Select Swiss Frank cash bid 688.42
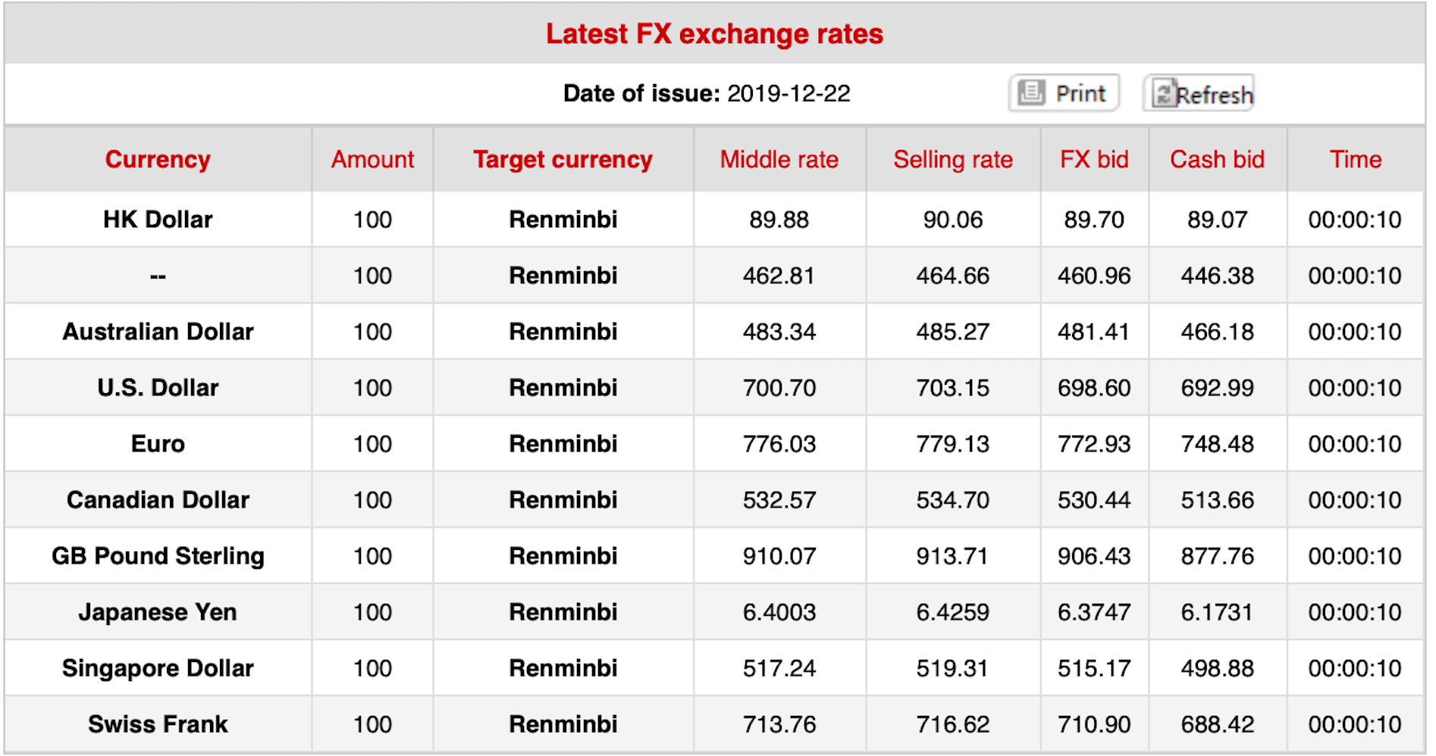Image resolution: width=1436 pixels, height=756 pixels. (x=1217, y=723)
